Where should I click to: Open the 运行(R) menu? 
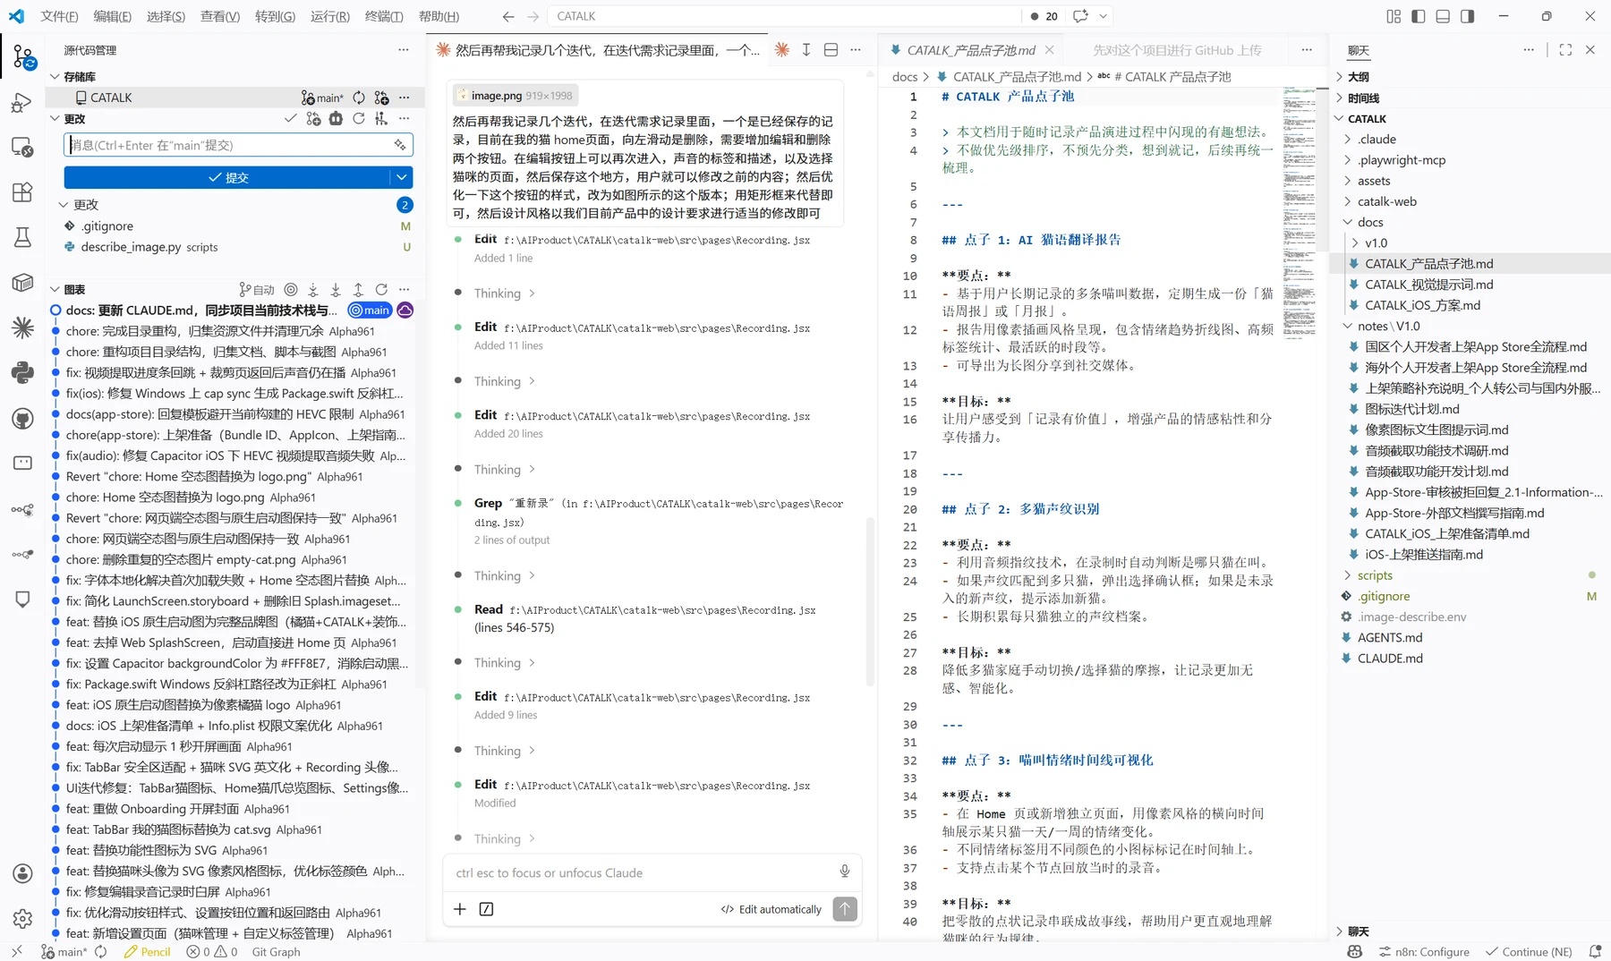tap(330, 16)
